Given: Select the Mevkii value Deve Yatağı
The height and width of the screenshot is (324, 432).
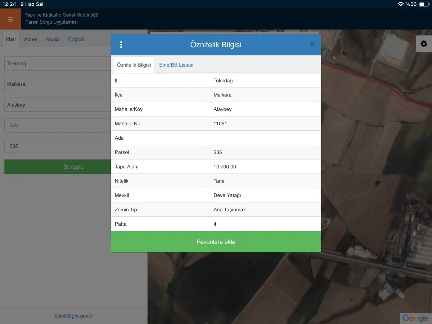Looking at the screenshot, I should pyautogui.click(x=227, y=195).
